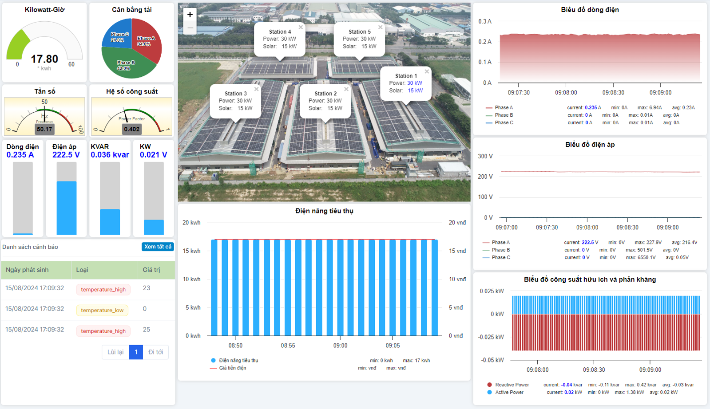710x409 pixels.
Task: Toggle 'Điện năng tiêu thụ' legend series
Action: point(238,361)
